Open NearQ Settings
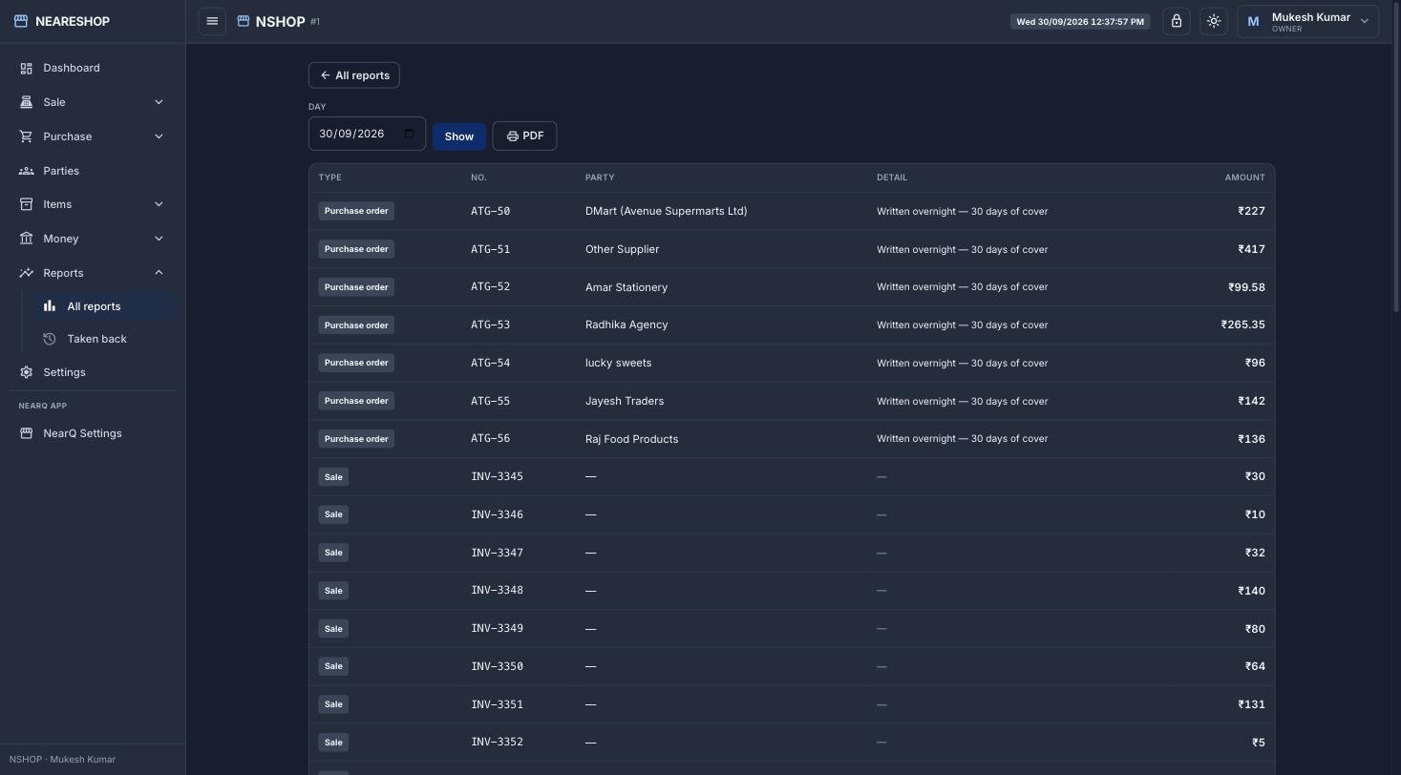Screen dimensions: 1401x775 tap(93, 433)
